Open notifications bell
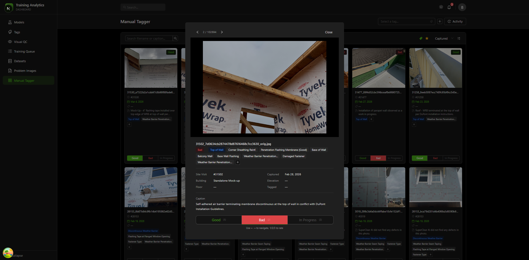The image size is (529, 260). click(449, 7)
